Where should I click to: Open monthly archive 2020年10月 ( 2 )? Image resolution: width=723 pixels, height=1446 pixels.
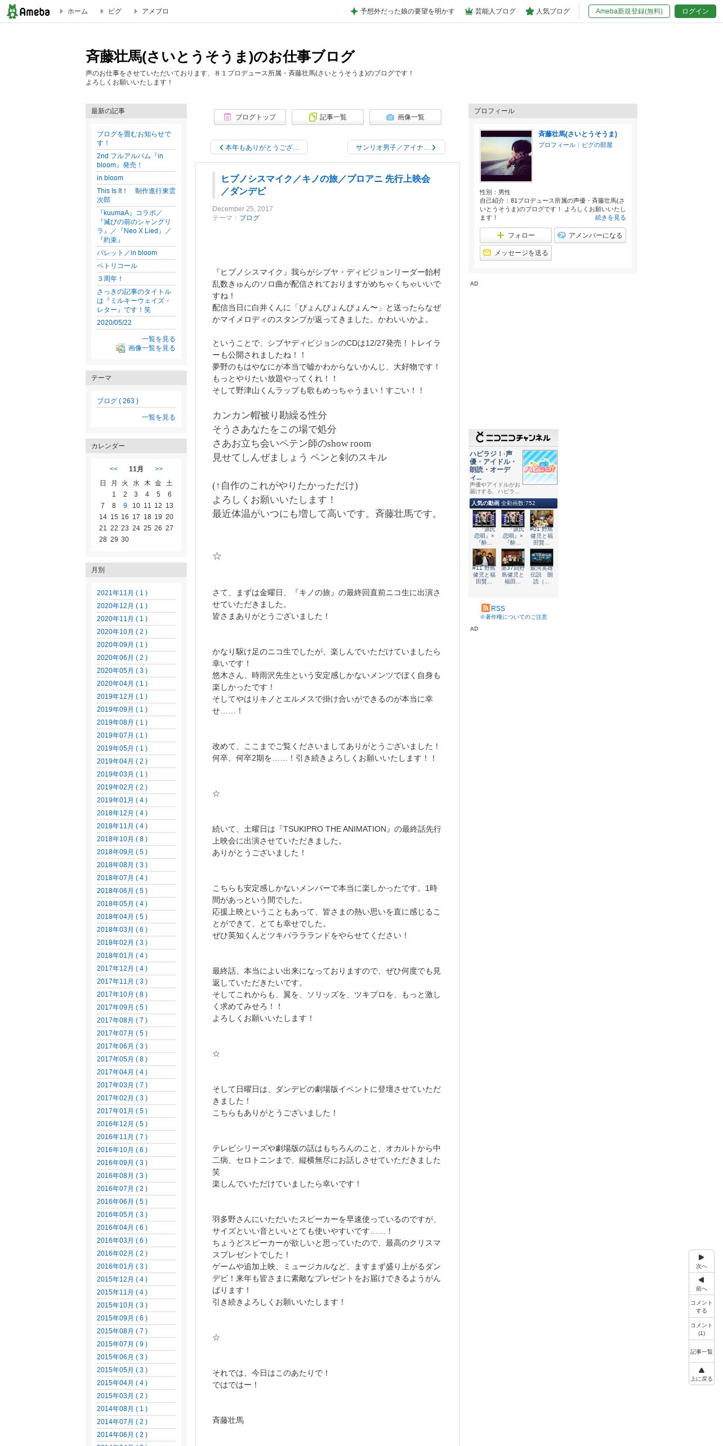(x=122, y=632)
